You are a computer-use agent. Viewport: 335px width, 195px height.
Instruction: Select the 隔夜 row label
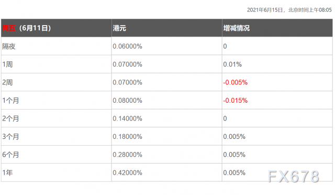pos(9,46)
